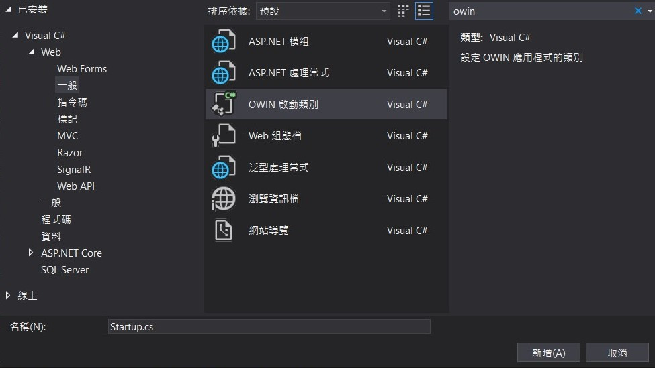This screenshot has width=655, height=368.
Task: Click the Web 組態檔 wrench icon
Action: (x=223, y=135)
